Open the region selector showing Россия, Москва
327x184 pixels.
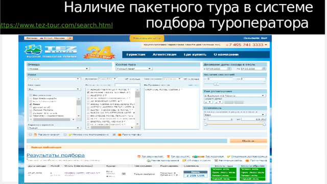(49, 38)
